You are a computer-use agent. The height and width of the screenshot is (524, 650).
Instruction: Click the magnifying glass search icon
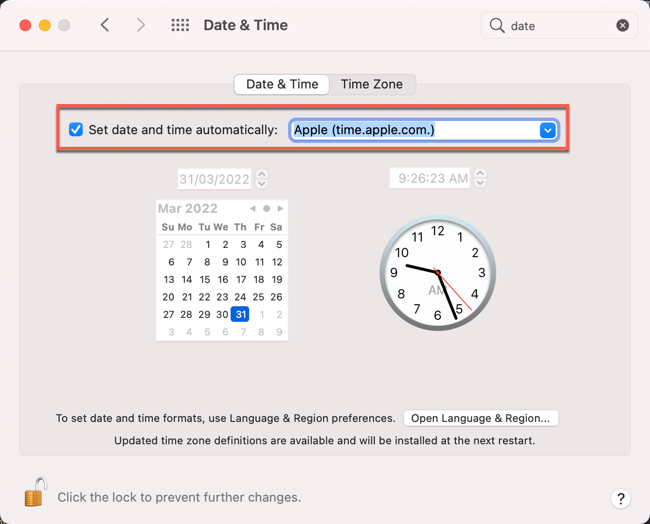[497, 25]
